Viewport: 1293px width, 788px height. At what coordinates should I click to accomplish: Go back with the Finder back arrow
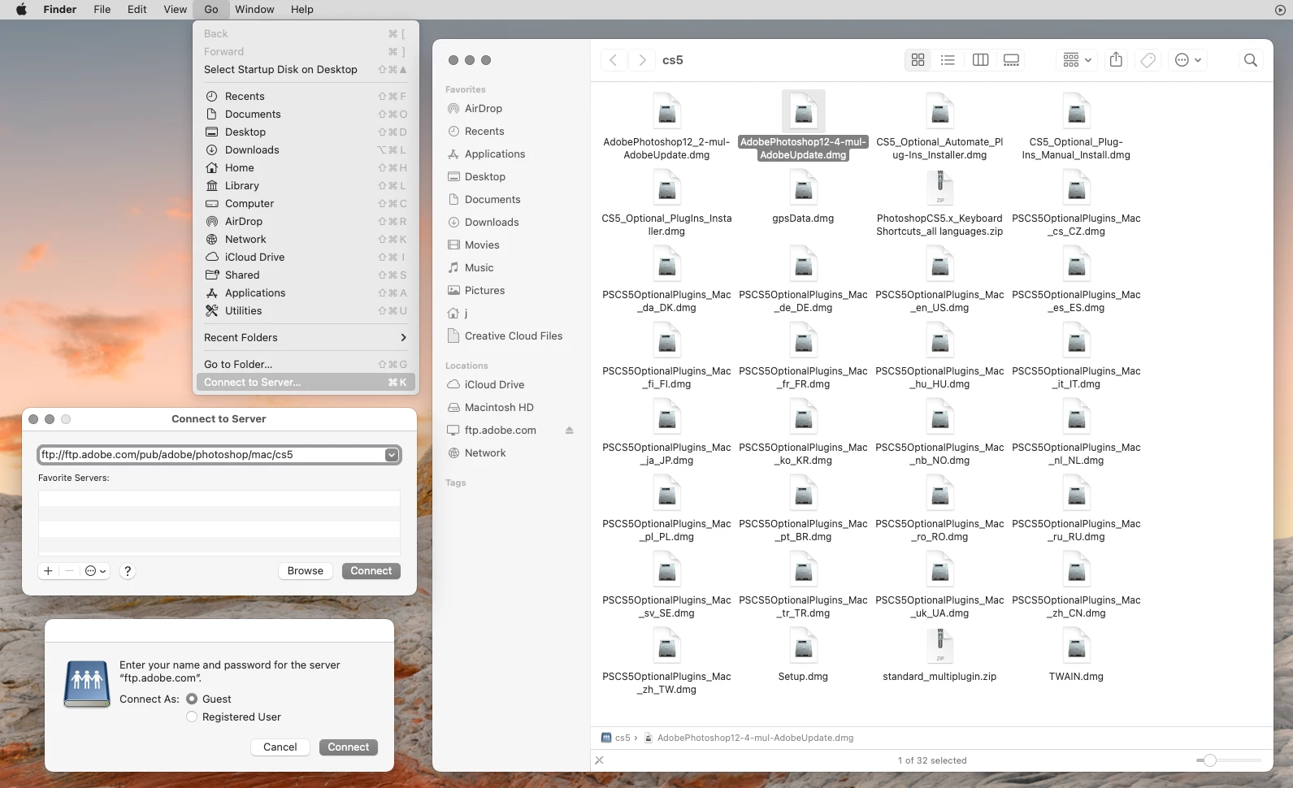pyautogui.click(x=614, y=60)
